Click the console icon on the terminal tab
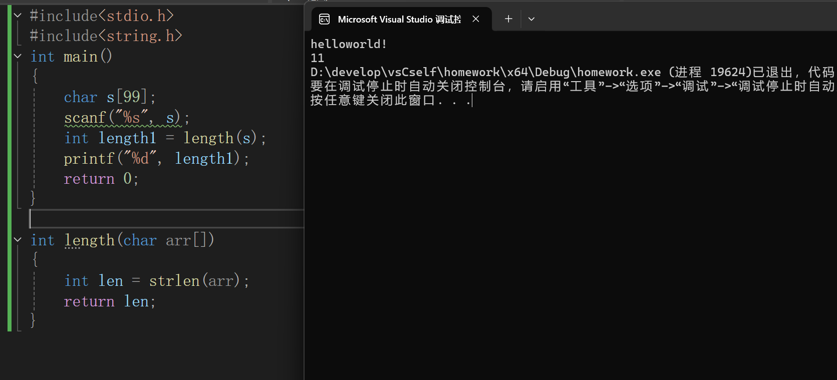 coord(325,19)
